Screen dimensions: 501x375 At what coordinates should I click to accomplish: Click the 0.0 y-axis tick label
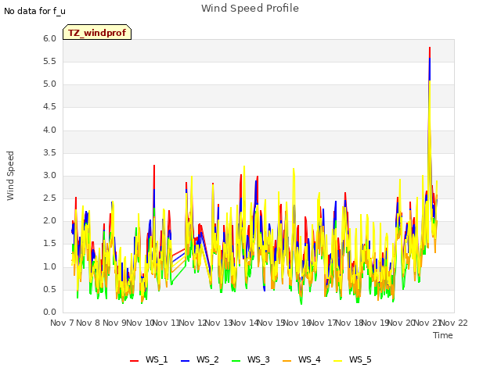[x=49, y=312]
